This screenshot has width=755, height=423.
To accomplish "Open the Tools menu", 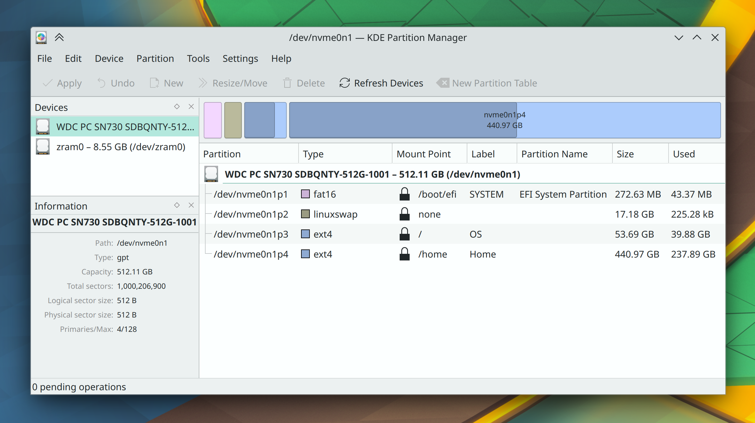I will point(198,59).
